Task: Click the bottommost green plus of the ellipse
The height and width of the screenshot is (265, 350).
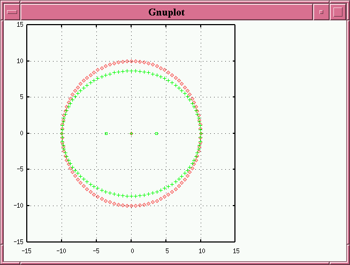Action: (132, 196)
